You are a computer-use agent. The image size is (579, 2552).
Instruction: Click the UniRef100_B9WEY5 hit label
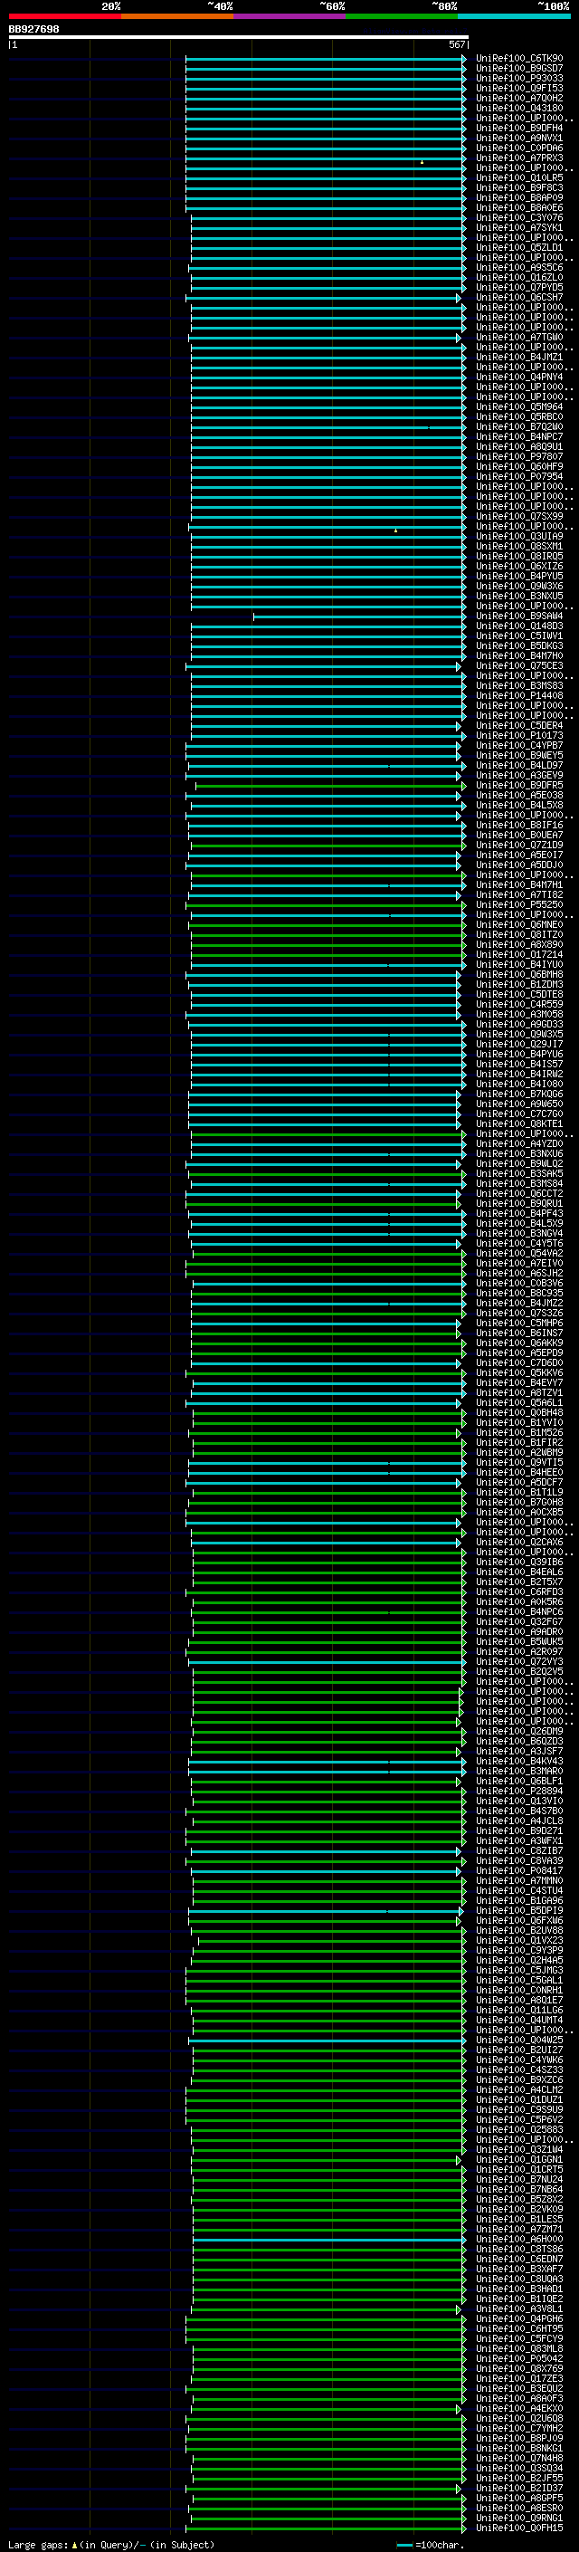pos(518,755)
